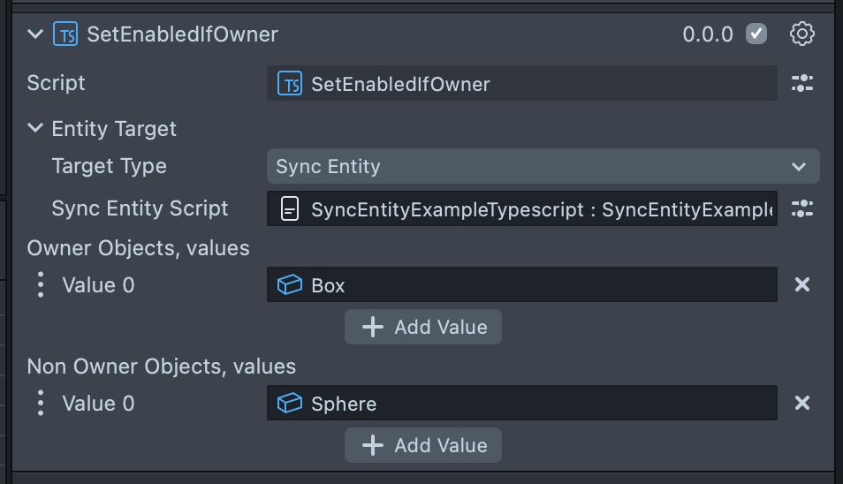843x484 pixels.
Task: Add Value under Non Owner Objects
Action: click(423, 445)
